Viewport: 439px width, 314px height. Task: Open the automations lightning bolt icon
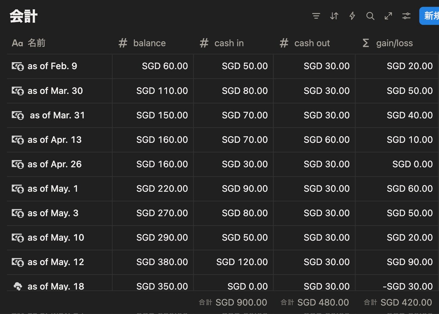pos(352,16)
